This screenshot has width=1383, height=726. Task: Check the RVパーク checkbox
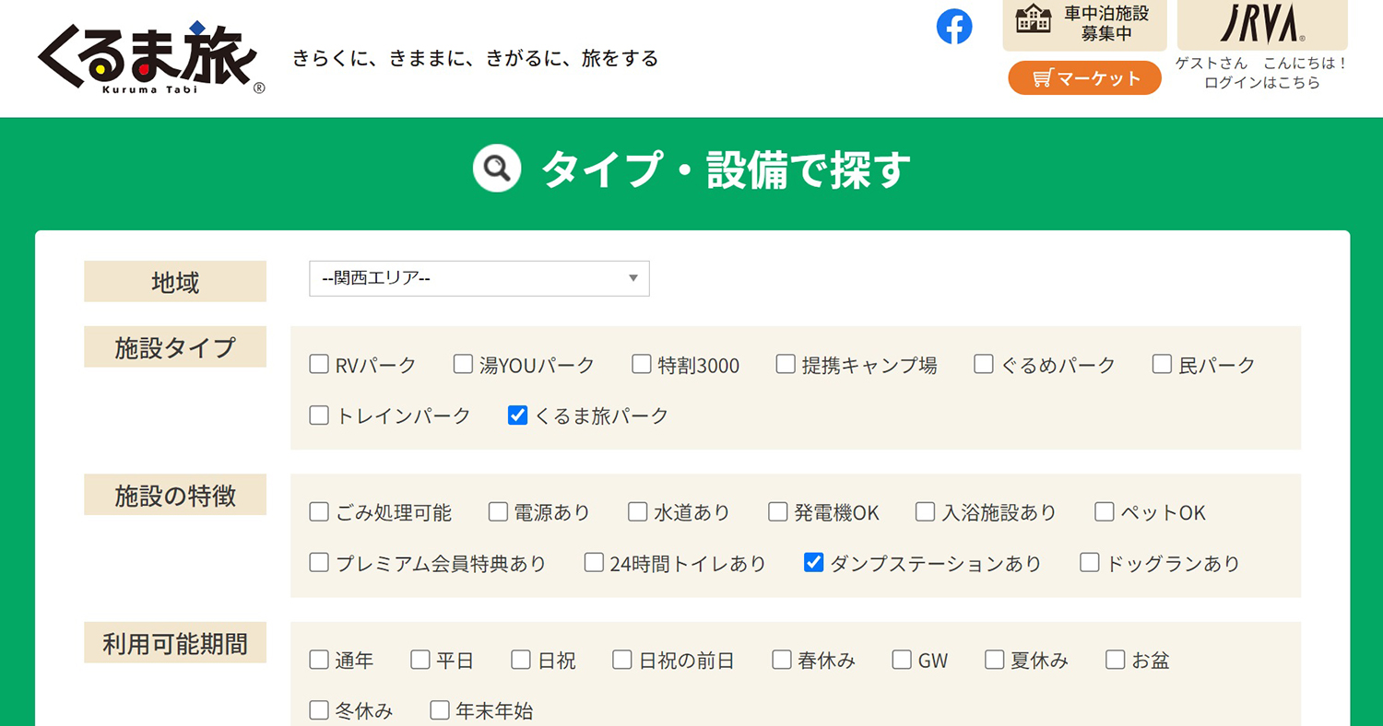(x=319, y=364)
